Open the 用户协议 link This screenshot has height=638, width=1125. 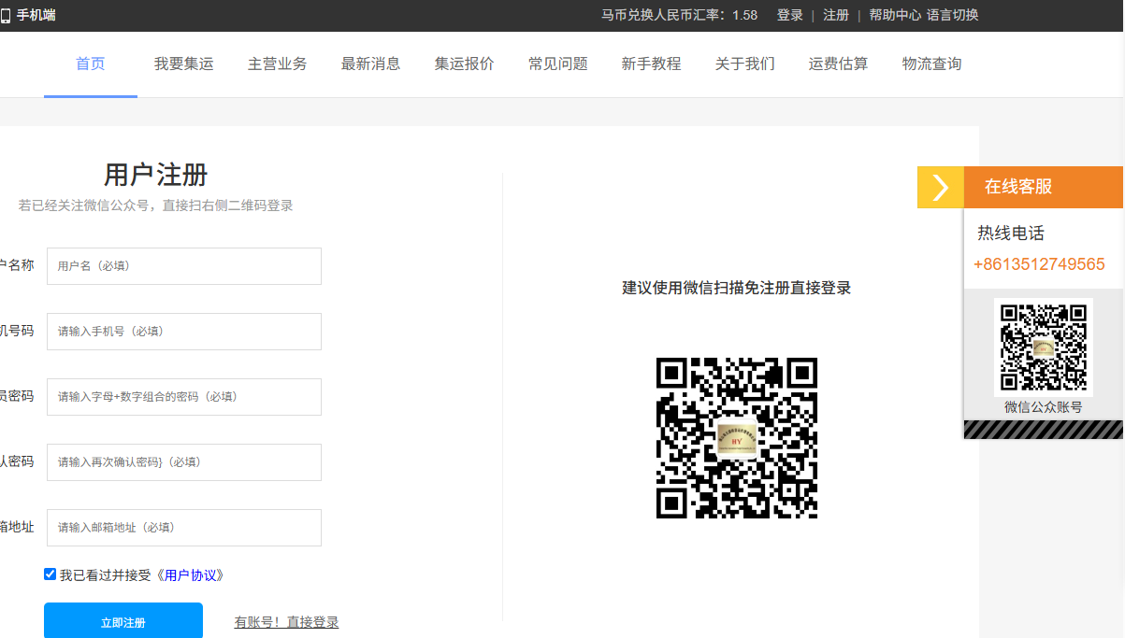pos(191,575)
